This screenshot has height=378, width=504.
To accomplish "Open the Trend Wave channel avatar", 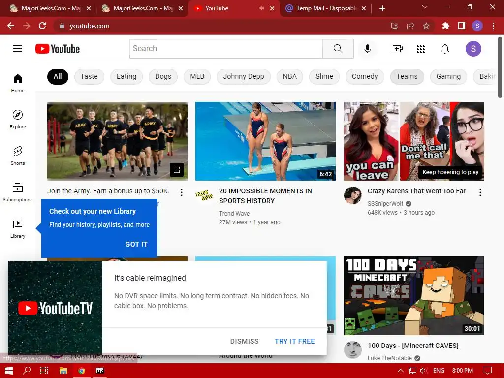I will coord(204,195).
